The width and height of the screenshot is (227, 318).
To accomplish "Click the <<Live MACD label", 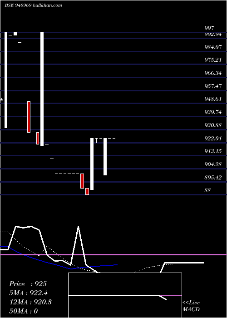I will pos(191,306).
